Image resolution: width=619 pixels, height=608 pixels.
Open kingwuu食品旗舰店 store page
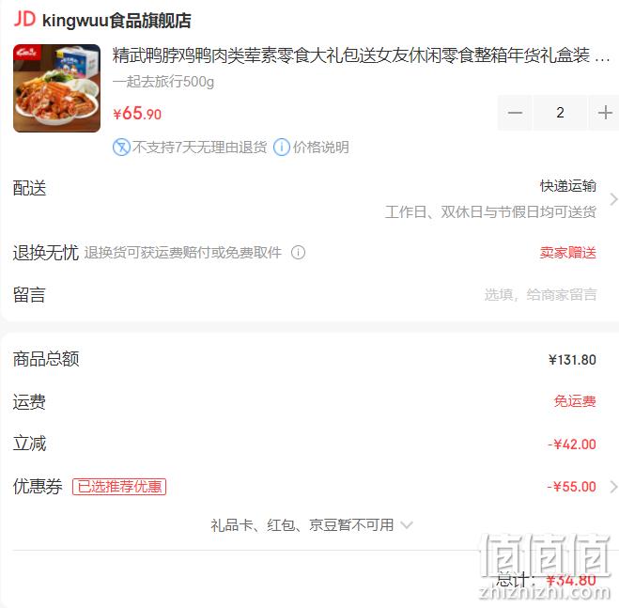tap(116, 21)
